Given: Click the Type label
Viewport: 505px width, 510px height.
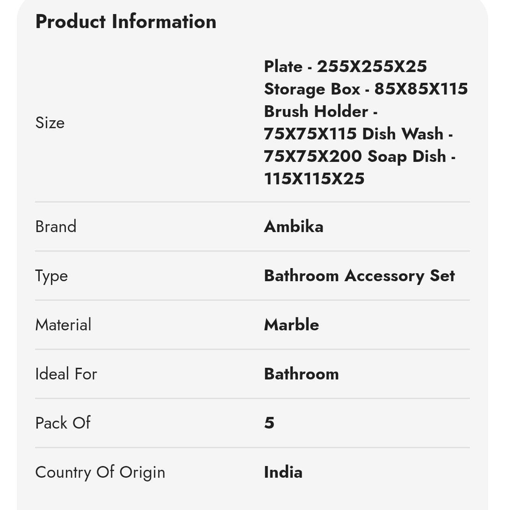Looking at the screenshot, I should (x=52, y=276).
